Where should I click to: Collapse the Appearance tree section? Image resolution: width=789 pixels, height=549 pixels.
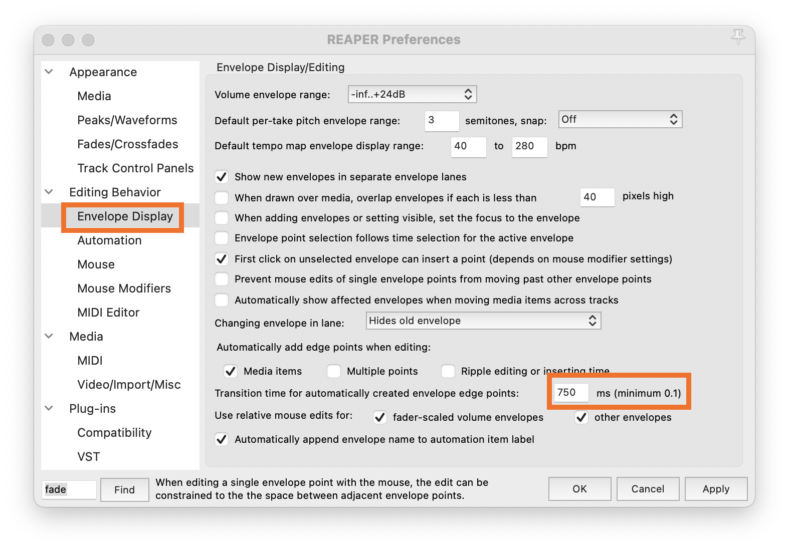click(x=49, y=72)
